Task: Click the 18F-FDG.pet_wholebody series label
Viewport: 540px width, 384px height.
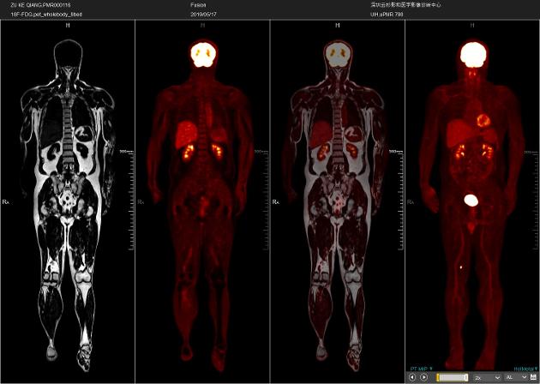Action: (x=41, y=15)
